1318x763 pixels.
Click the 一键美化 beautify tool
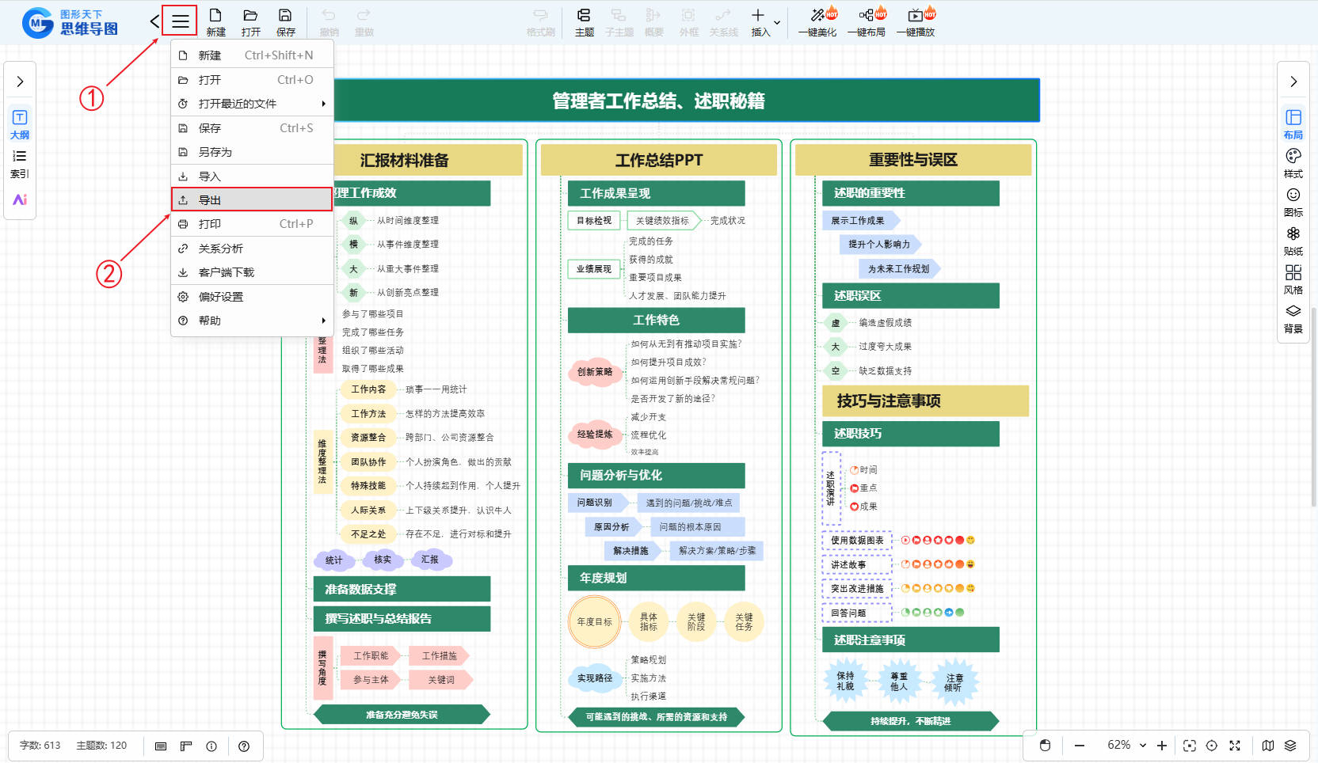817,22
